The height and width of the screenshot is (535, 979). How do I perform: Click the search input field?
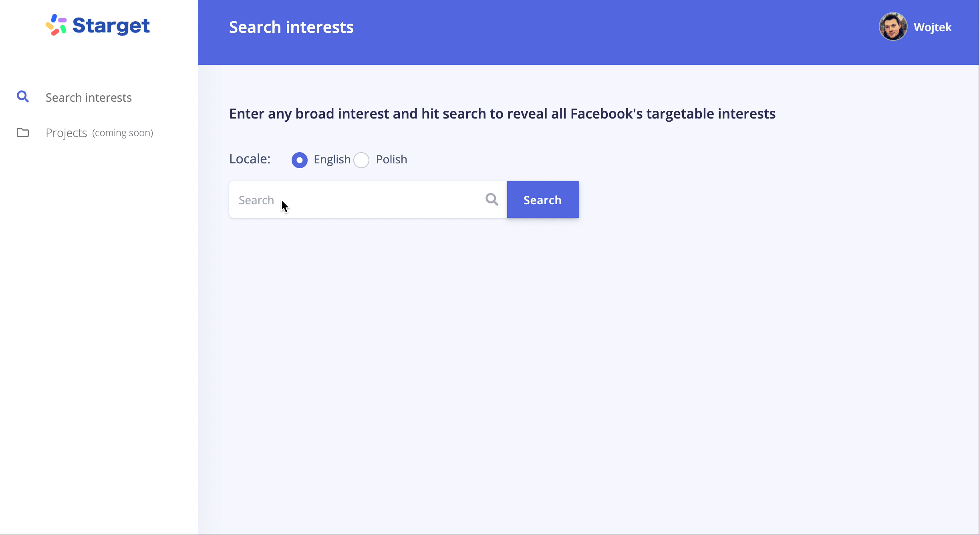point(368,200)
